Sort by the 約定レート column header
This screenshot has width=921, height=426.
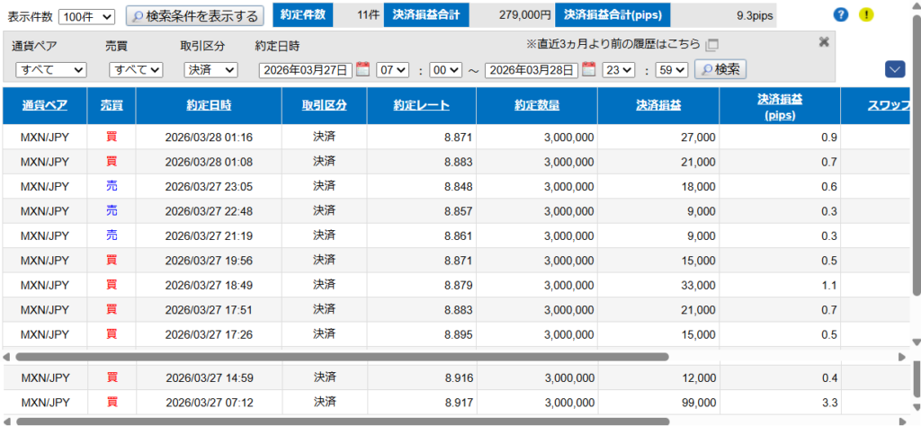[x=421, y=105]
